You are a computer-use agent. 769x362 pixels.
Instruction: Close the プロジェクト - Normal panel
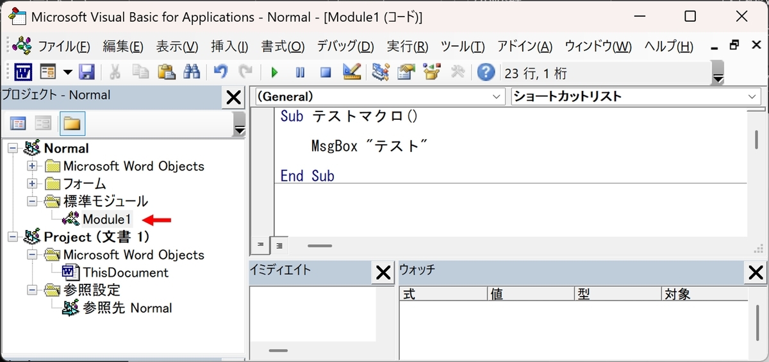pos(234,97)
